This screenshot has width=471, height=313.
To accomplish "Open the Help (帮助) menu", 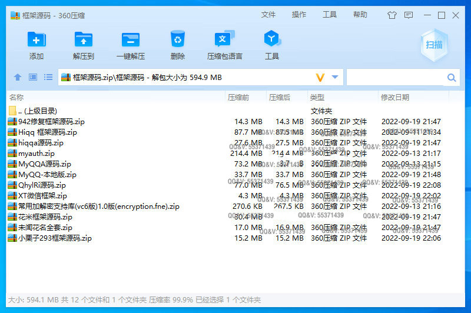I will [x=360, y=15].
